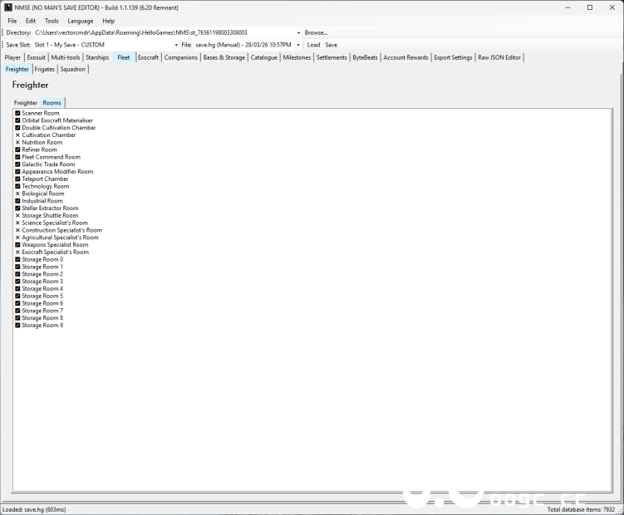Open the Raw JSON Editor tab
624x515 pixels.
point(499,58)
